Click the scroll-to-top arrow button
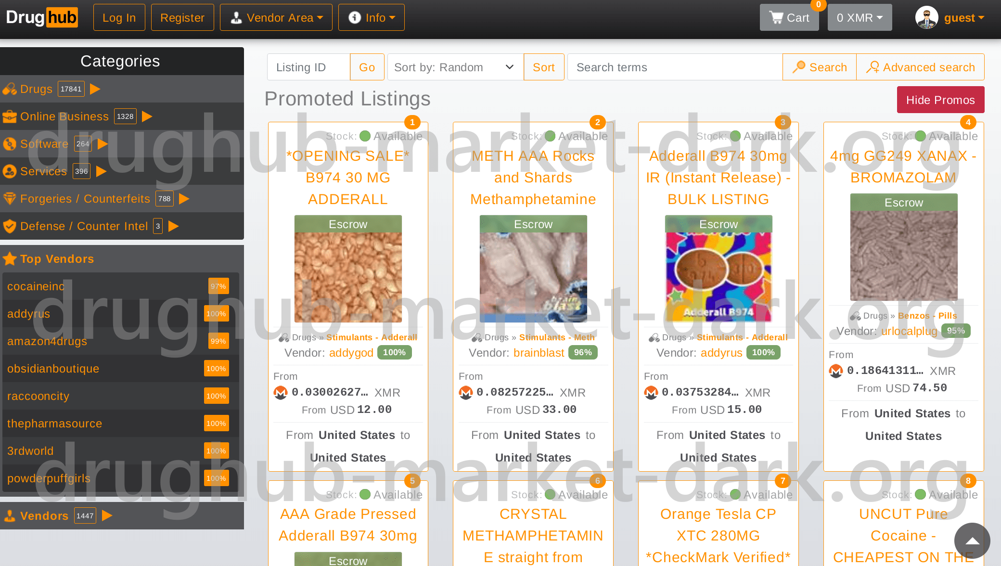 coord(972,540)
